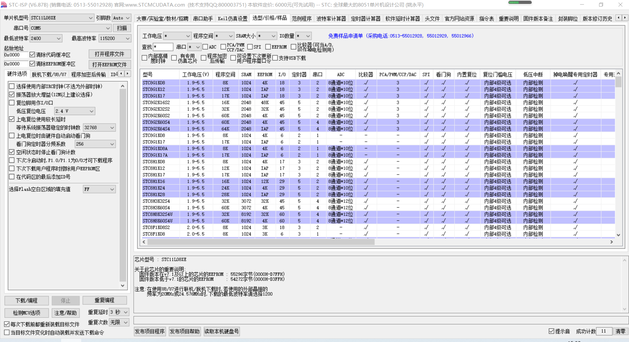Enable 选择使用内部IRC时钟 option

tap(12, 86)
